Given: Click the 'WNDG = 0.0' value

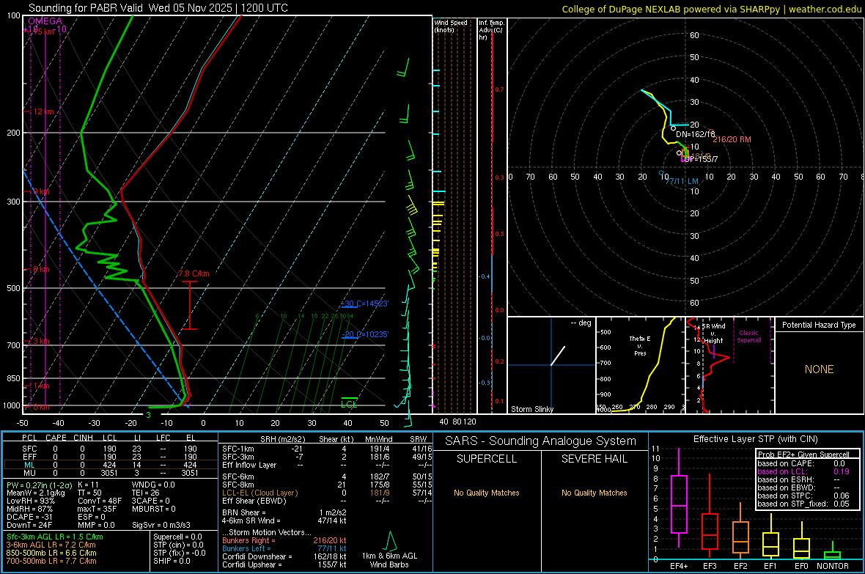Looking at the screenshot, I should click(x=153, y=485).
